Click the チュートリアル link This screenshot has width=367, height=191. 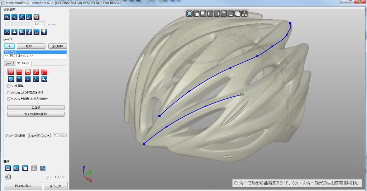tap(55, 177)
